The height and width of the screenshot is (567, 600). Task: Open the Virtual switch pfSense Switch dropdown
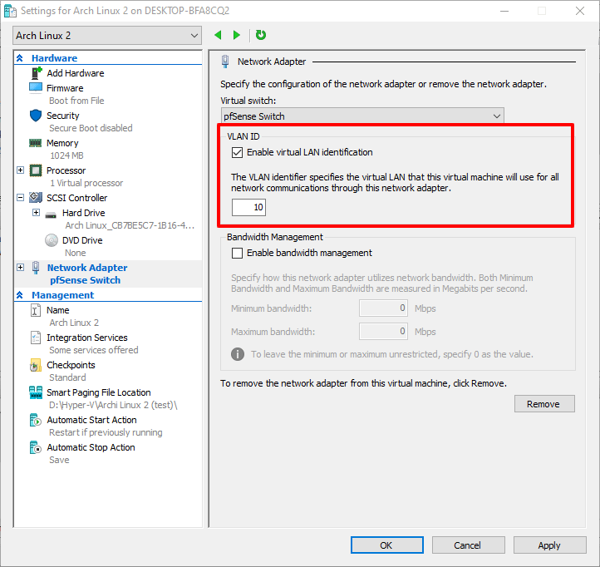[362, 116]
